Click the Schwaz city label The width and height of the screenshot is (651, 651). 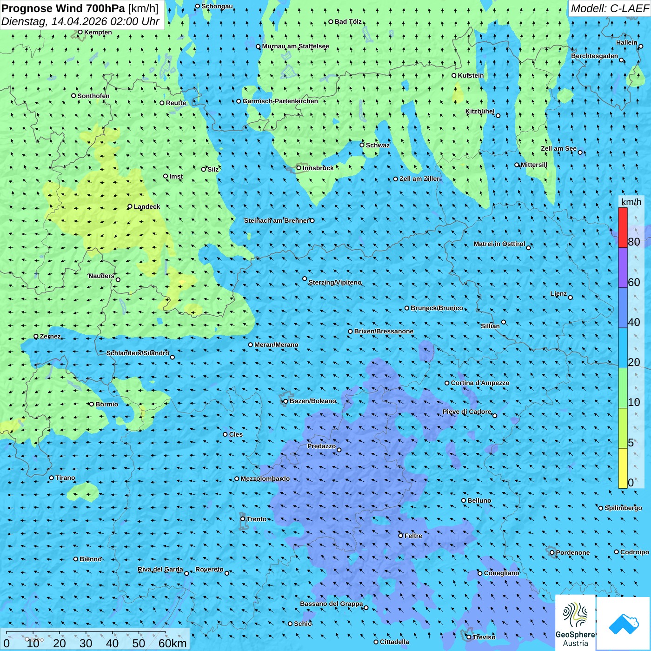point(378,145)
